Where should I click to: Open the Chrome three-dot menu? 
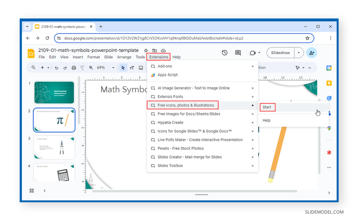point(330,38)
